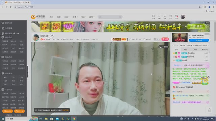Open the DOTA2 game link in sidebar
Viewport: 216px width, 121px height.
pyautogui.click(x=13, y=45)
